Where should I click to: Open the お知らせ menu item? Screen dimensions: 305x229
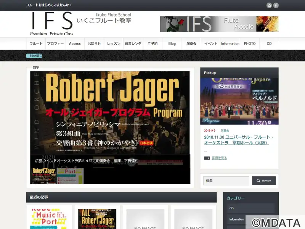(94, 44)
